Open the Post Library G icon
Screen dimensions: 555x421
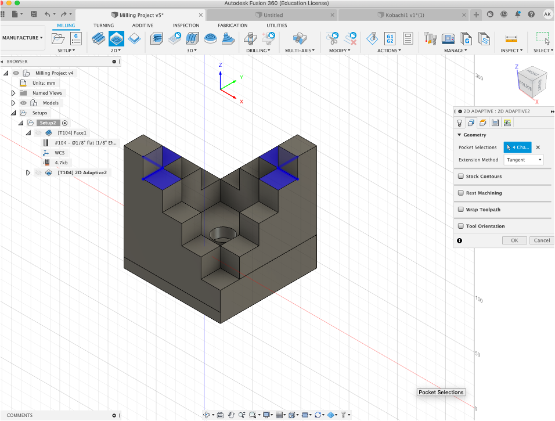[466, 38]
